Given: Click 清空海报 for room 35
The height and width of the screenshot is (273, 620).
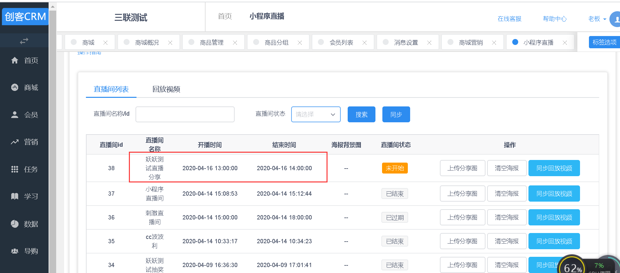Looking at the screenshot, I should [x=507, y=241].
